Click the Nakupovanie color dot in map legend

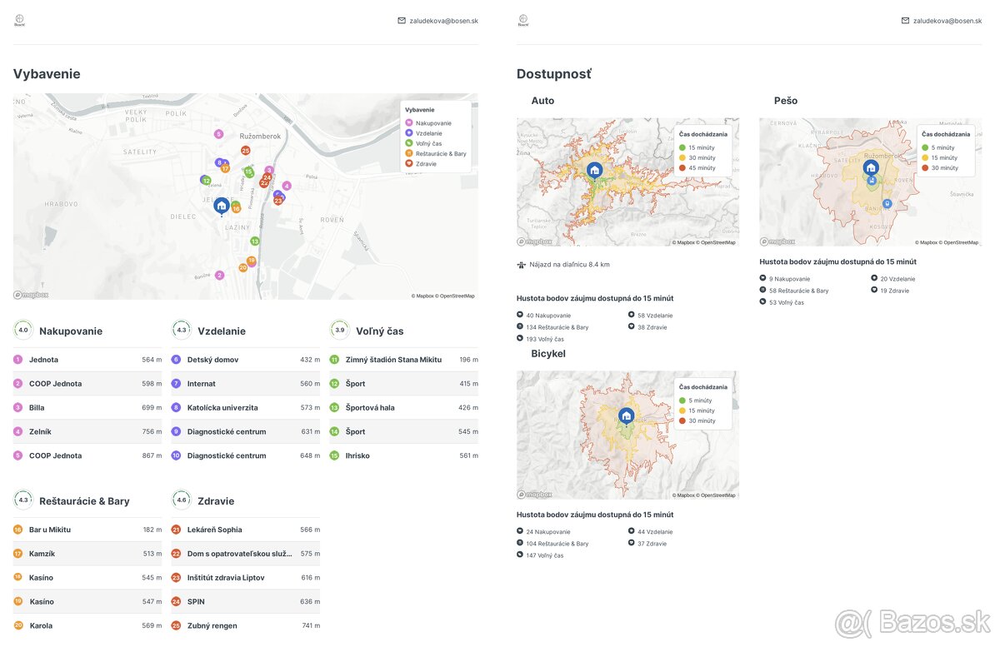point(408,123)
